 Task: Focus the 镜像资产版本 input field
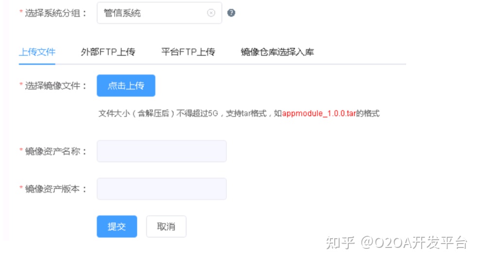tap(162, 189)
